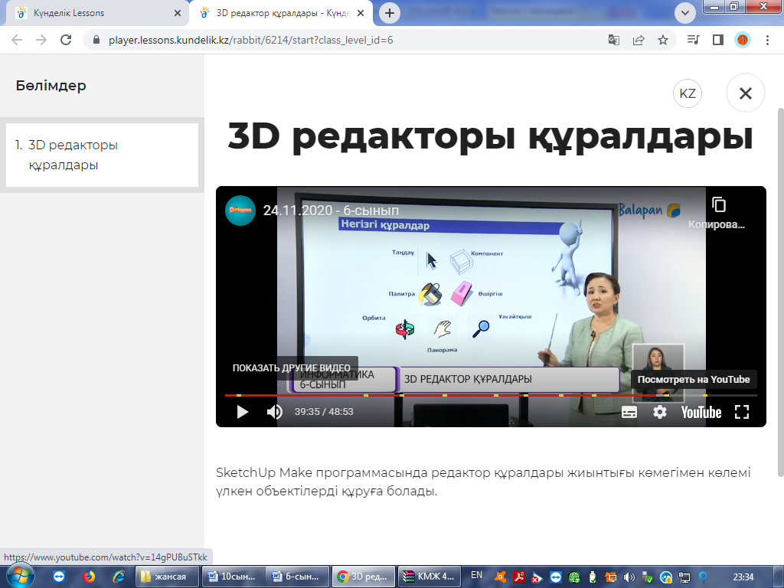Toggle the browser side panel

click(x=718, y=40)
